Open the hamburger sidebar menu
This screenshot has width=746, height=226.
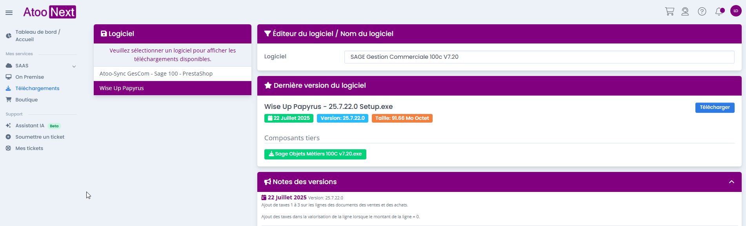pos(9,13)
